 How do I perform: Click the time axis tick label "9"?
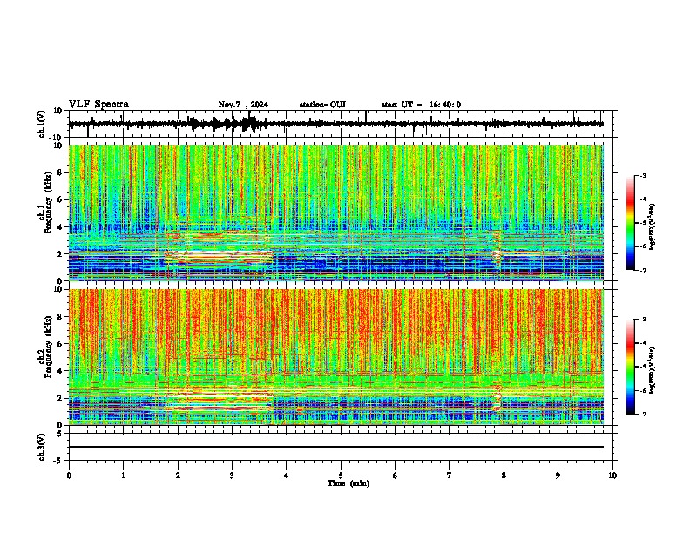point(558,476)
